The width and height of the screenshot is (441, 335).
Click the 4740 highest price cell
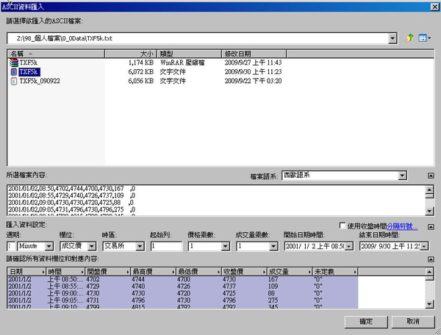pyautogui.click(x=138, y=287)
